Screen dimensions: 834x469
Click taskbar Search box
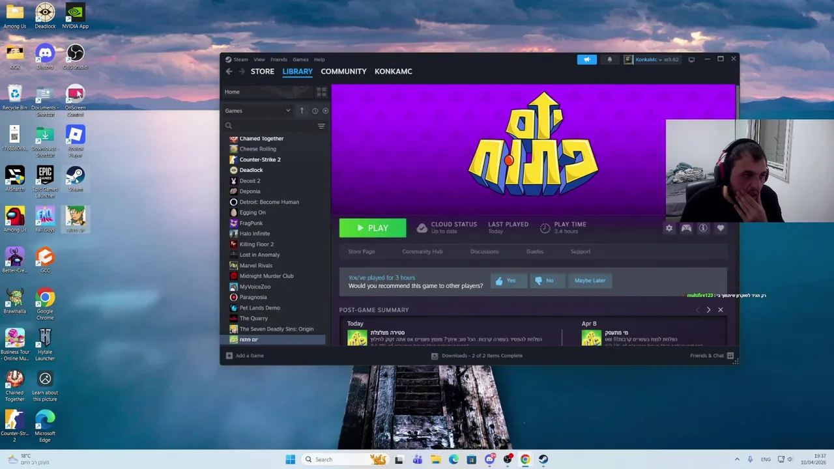tap(345, 459)
